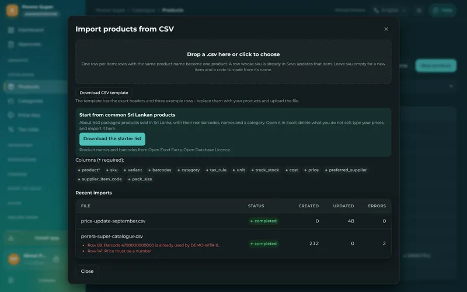Click the cost column chip

tap(291, 170)
